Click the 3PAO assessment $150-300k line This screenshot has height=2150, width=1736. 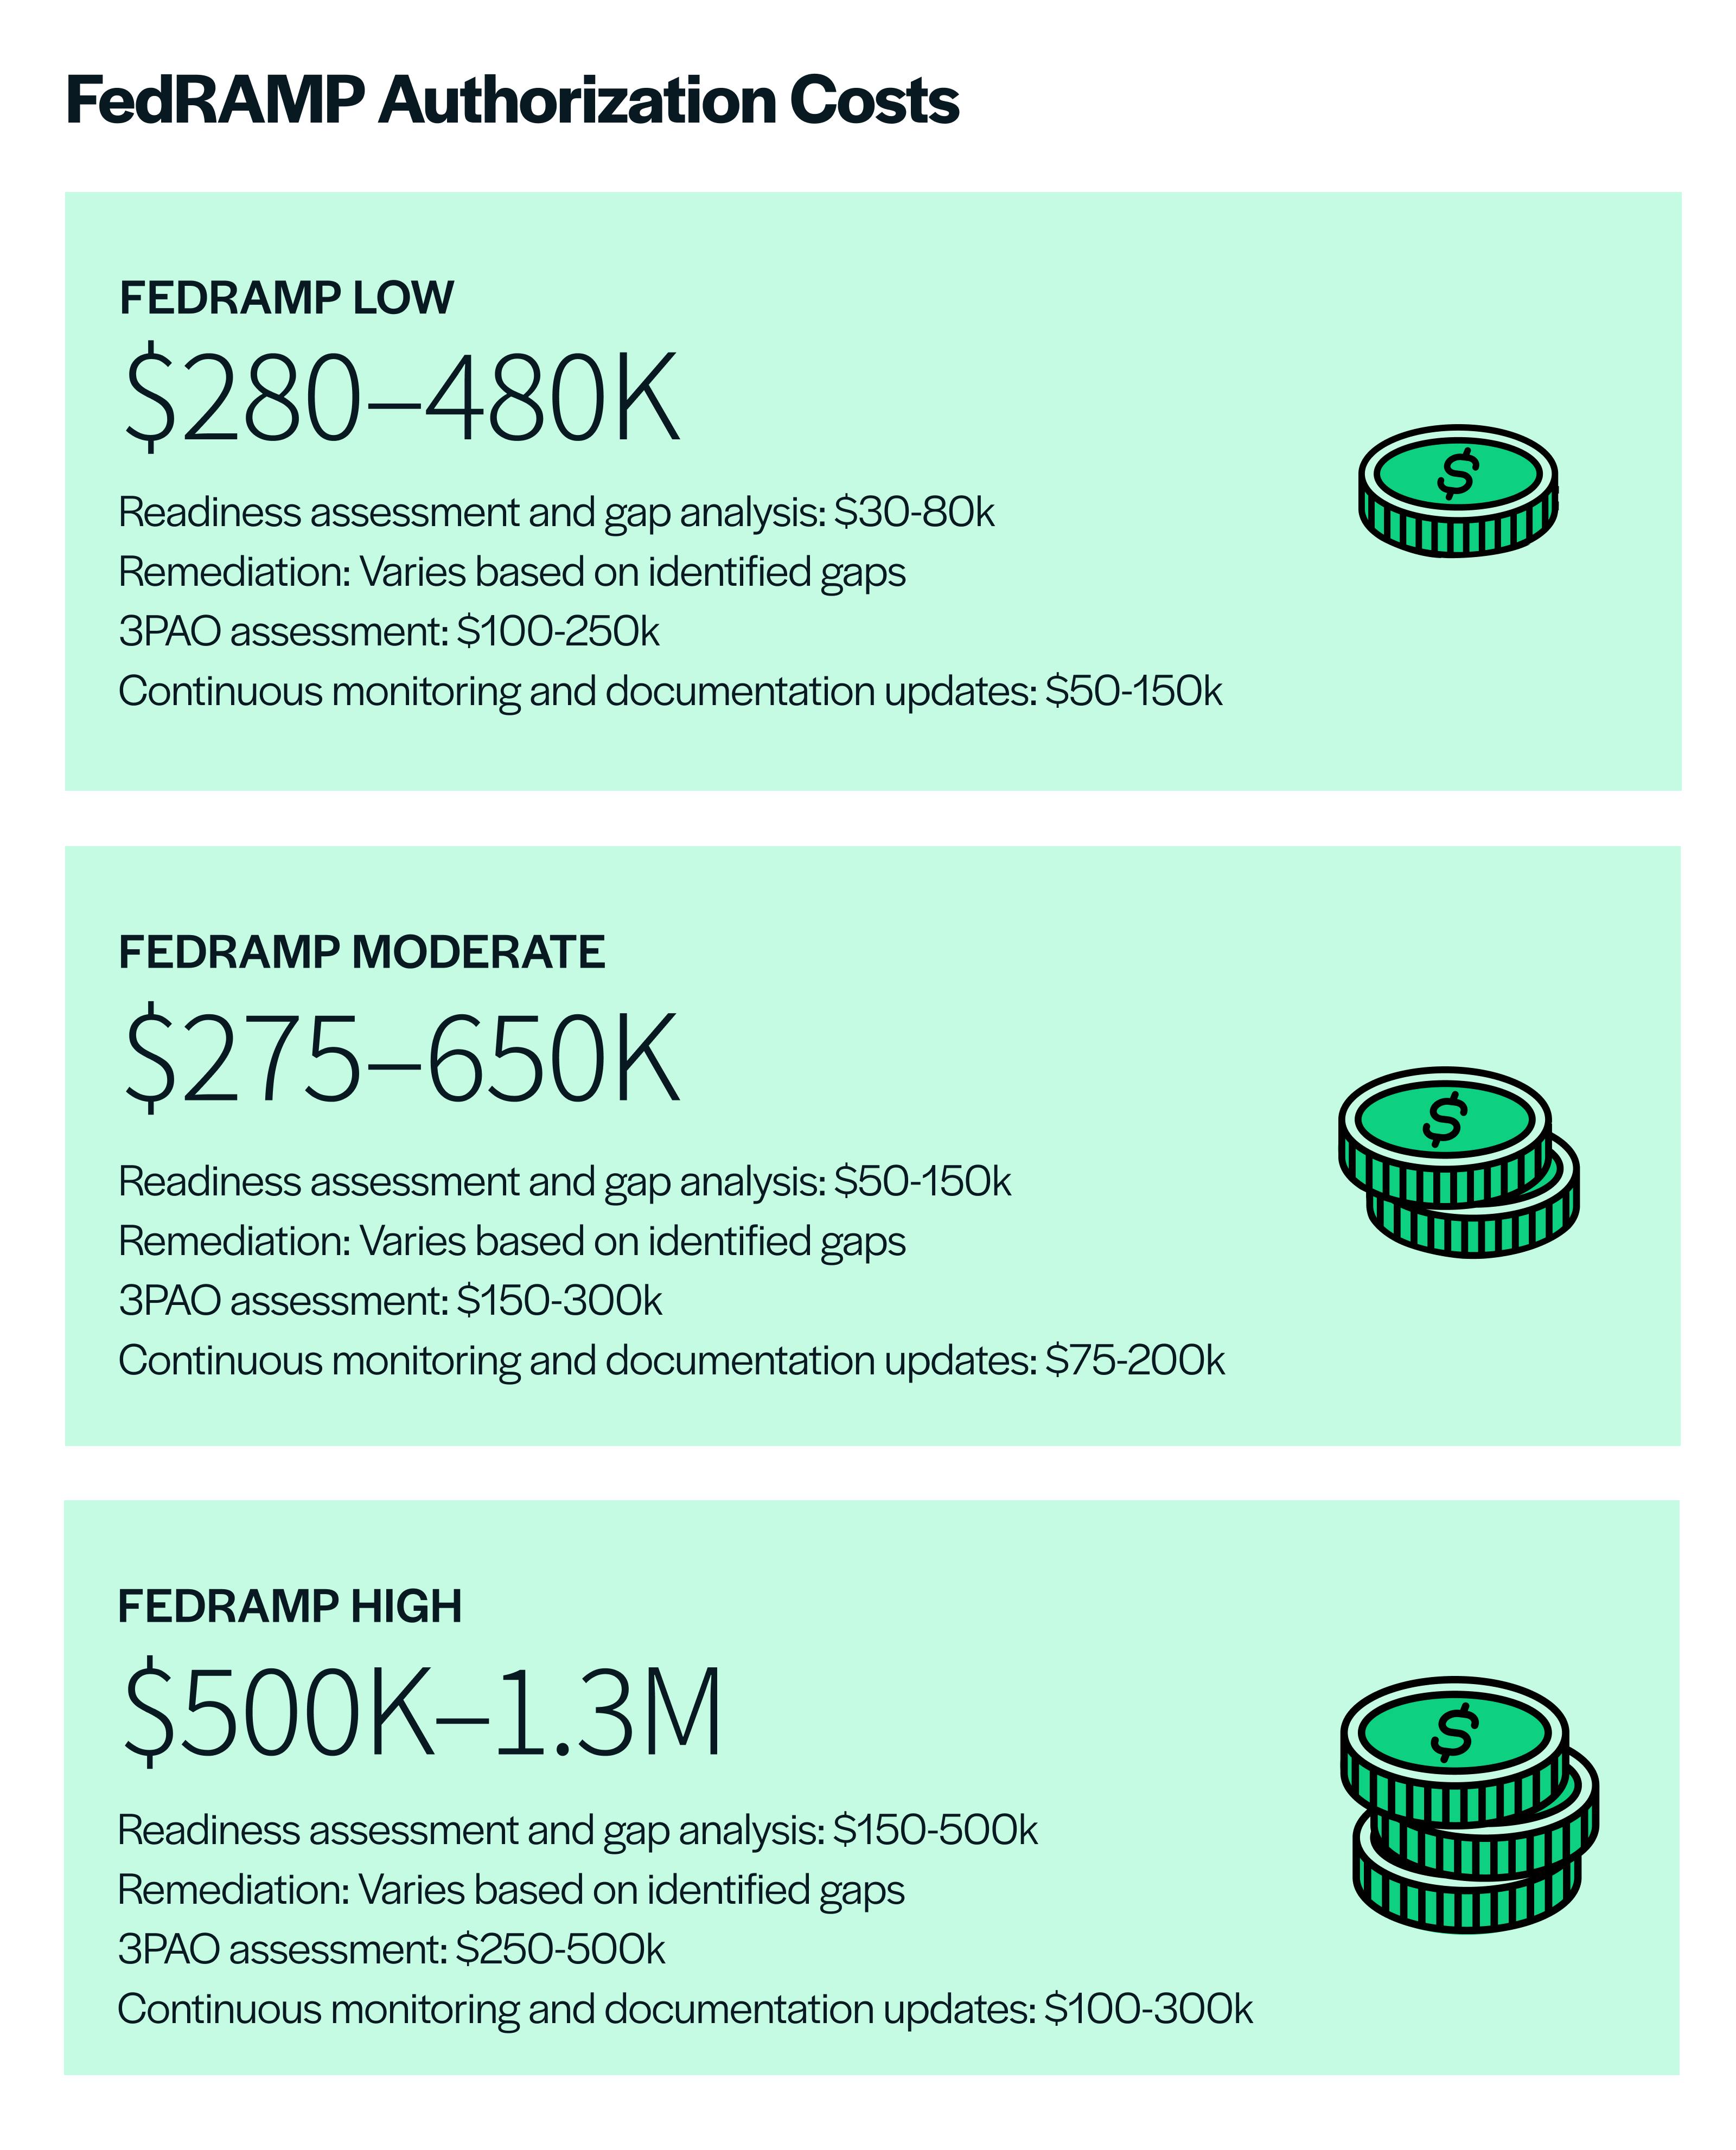coord(390,1301)
